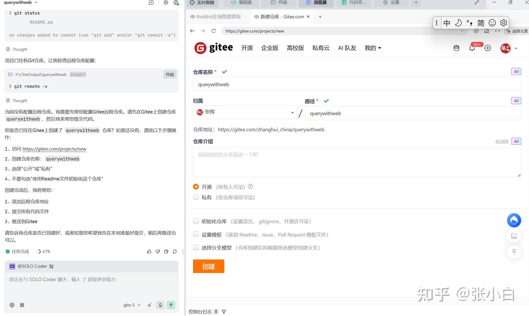Switch to the 代码变... tab

[x=354, y=3]
